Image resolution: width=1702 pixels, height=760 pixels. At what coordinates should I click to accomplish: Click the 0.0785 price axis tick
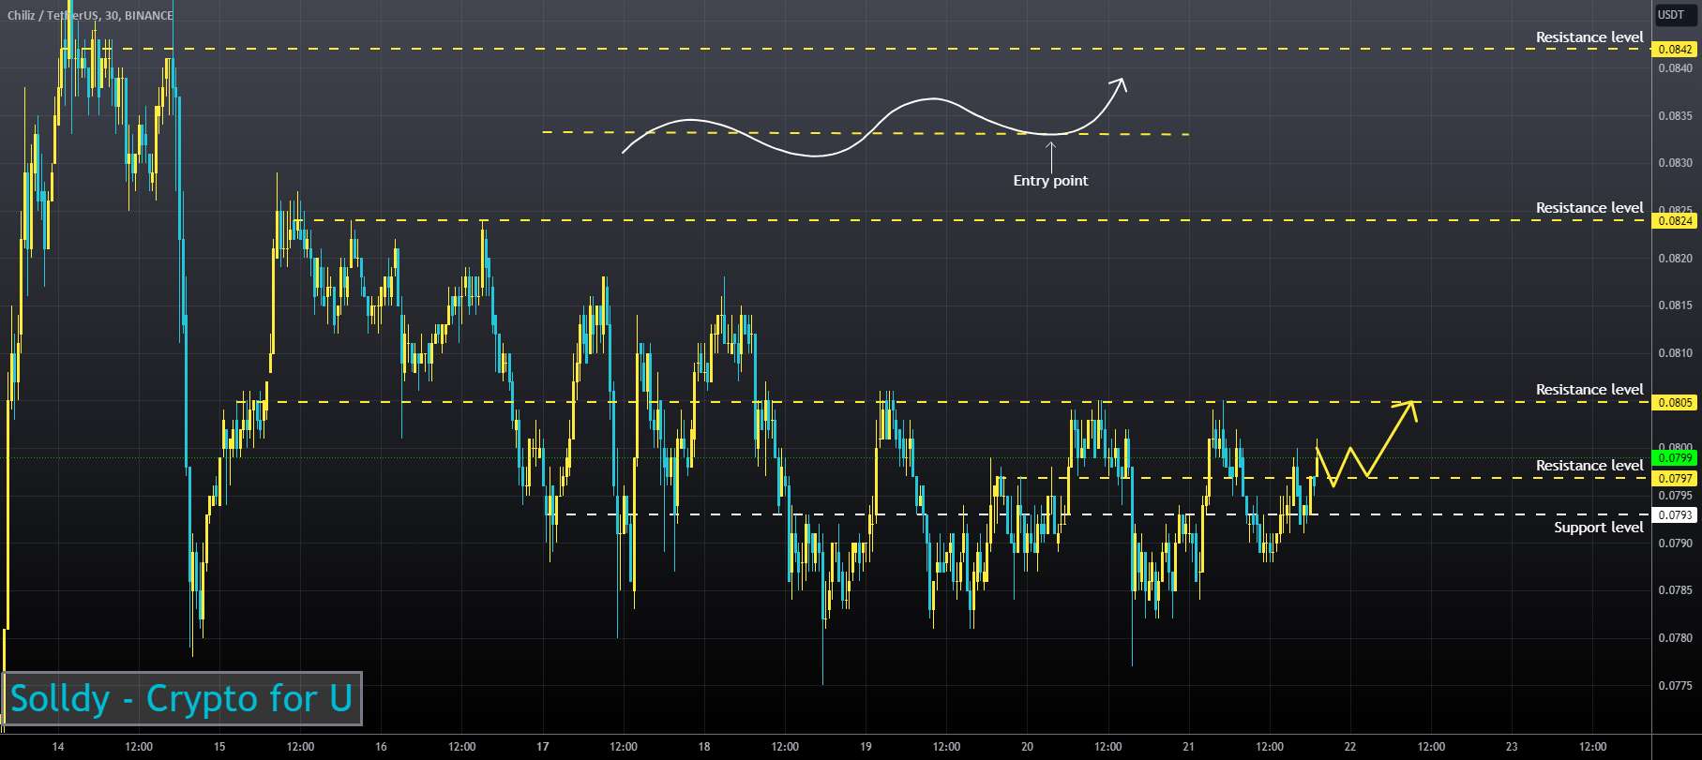tap(1675, 590)
